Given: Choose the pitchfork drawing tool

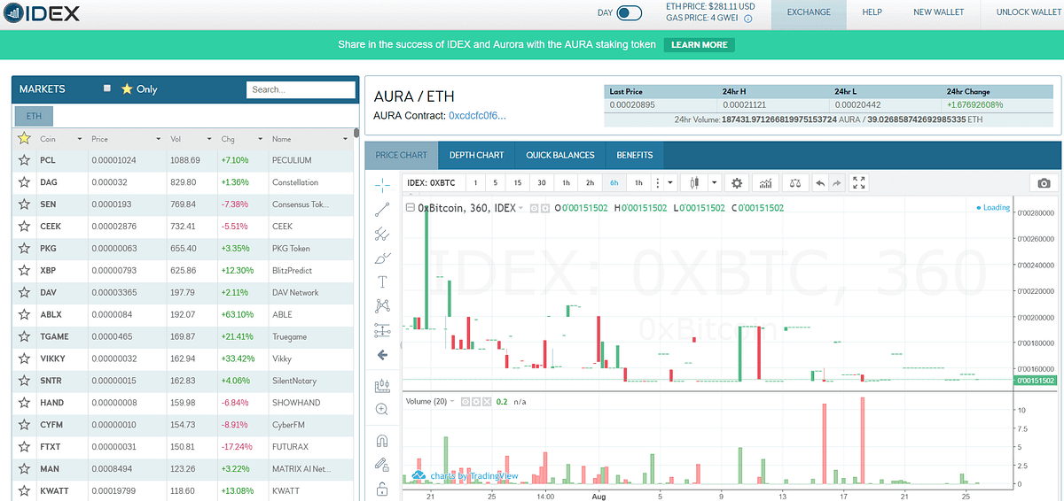Looking at the screenshot, I should pos(382,234).
